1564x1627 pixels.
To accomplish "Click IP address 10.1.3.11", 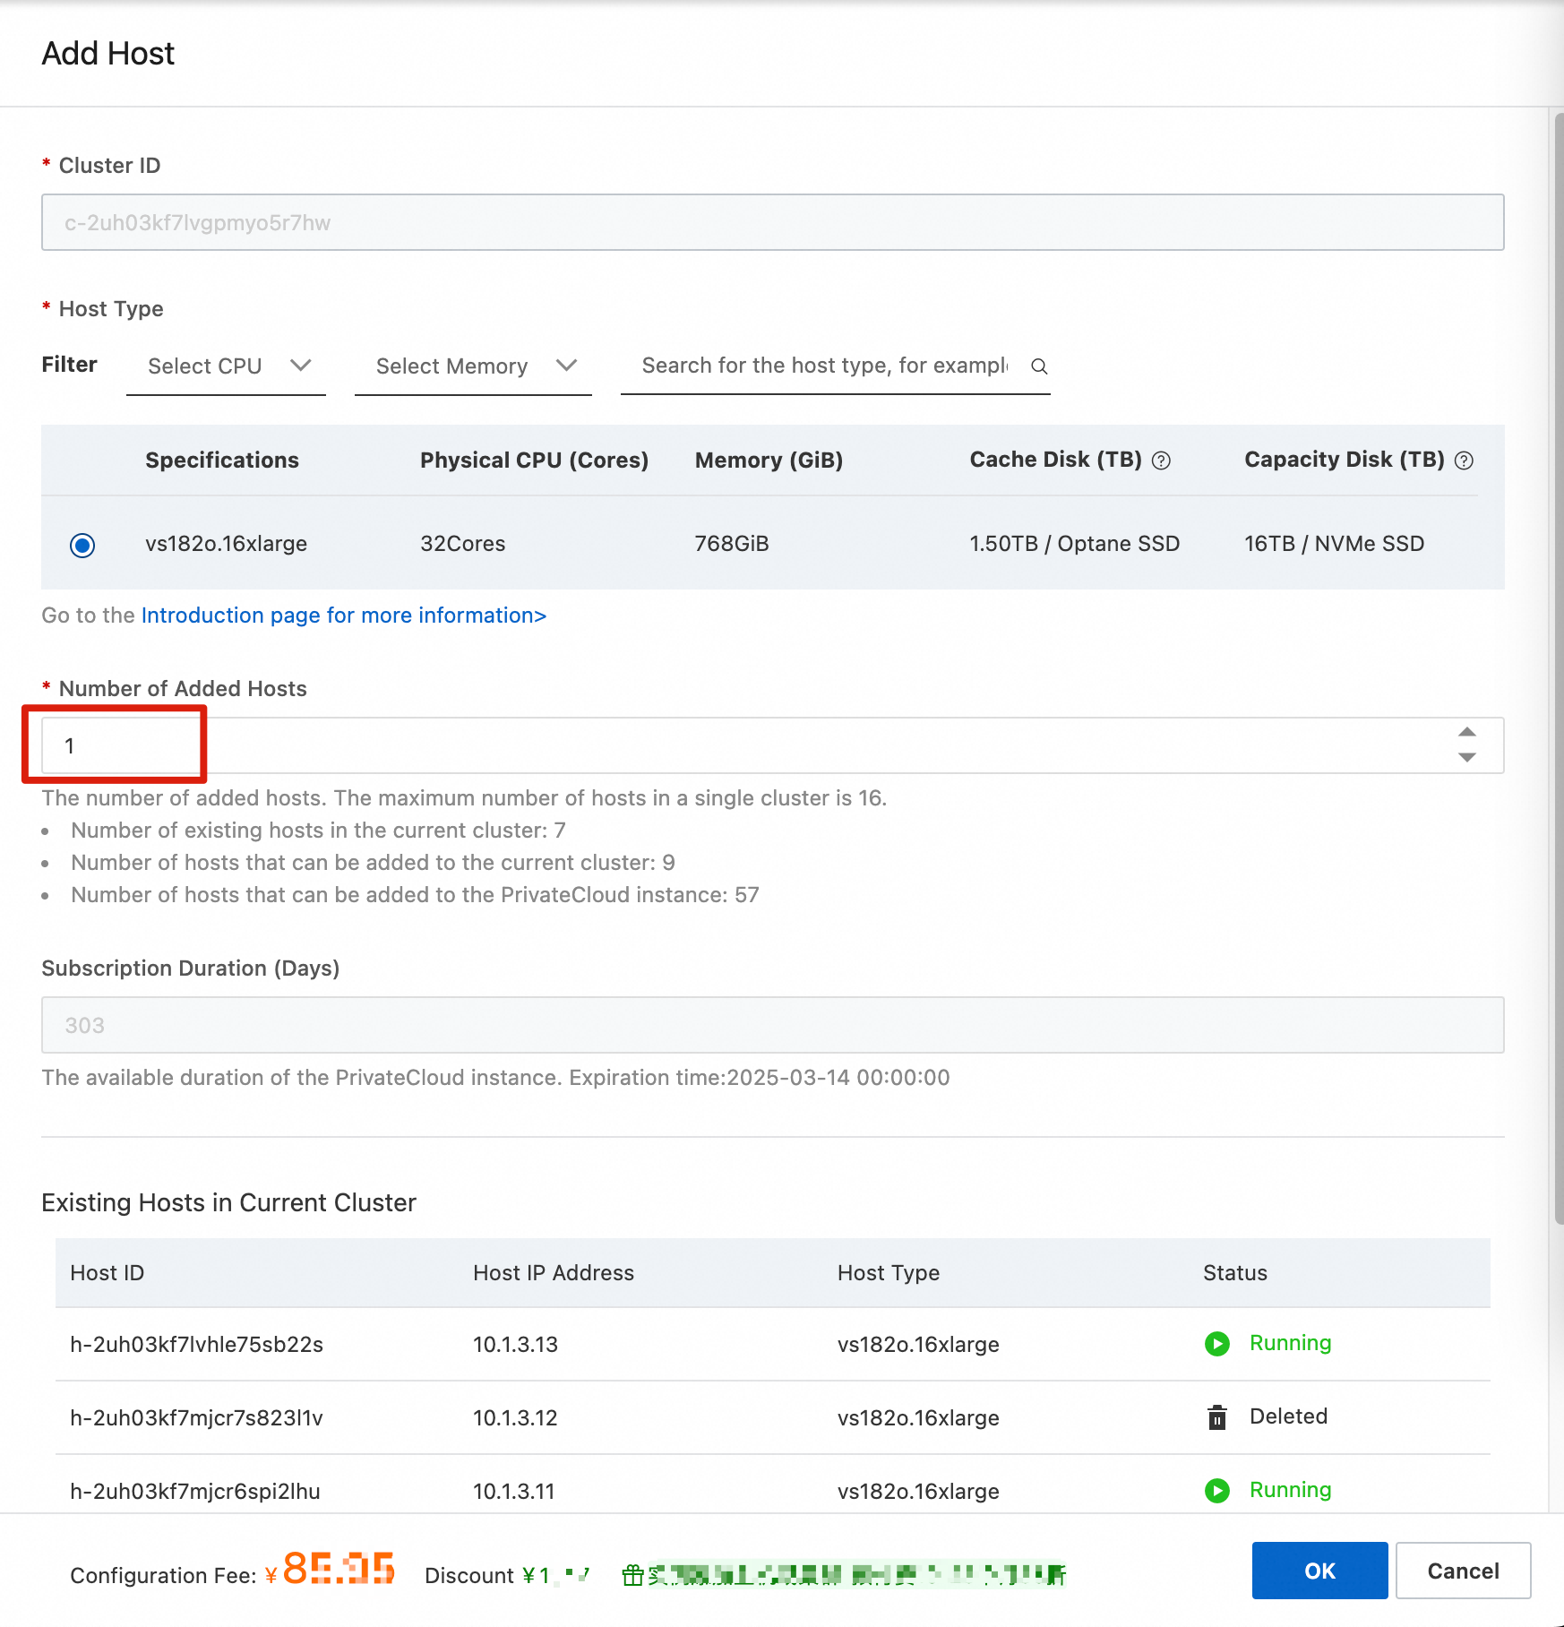I will pos(514,1491).
